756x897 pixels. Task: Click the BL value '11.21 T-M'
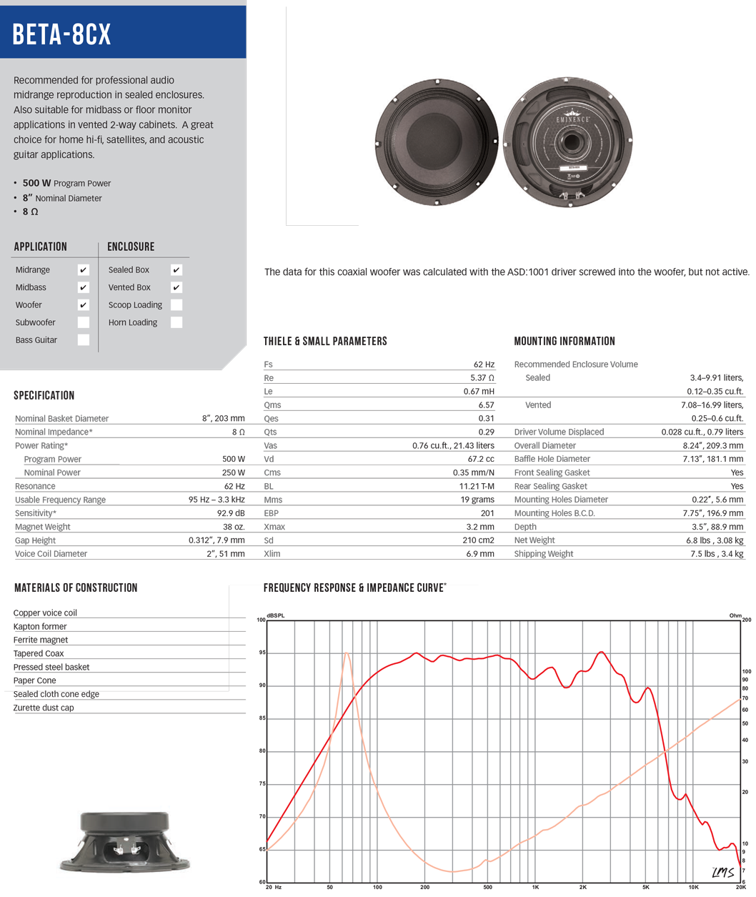click(x=477, y=487)
